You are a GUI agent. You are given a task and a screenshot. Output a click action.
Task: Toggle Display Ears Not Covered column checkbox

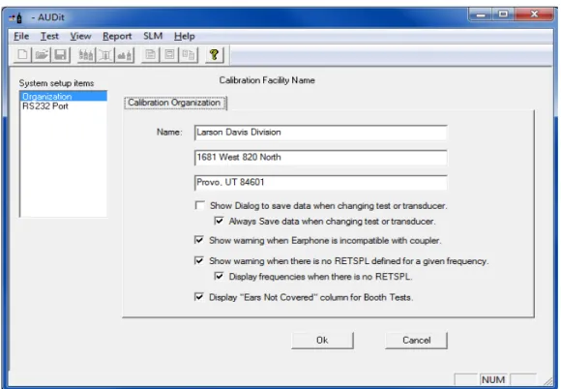pyautogui.click(x=199, y=297)
